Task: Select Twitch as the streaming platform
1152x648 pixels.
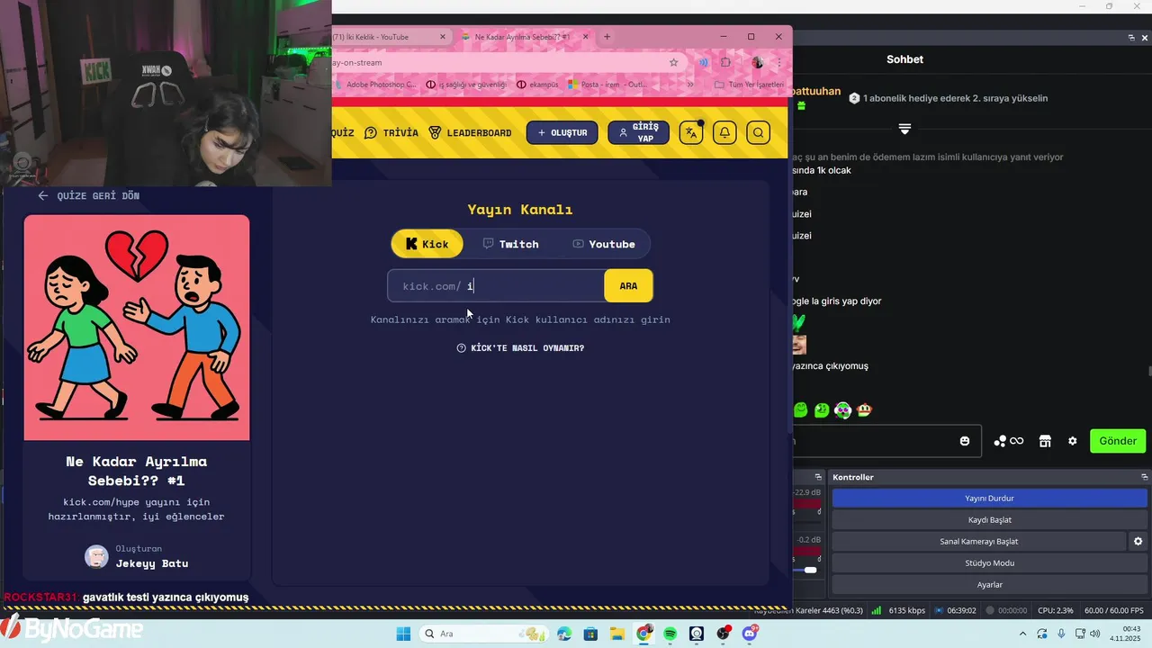Action: (510, 244)
